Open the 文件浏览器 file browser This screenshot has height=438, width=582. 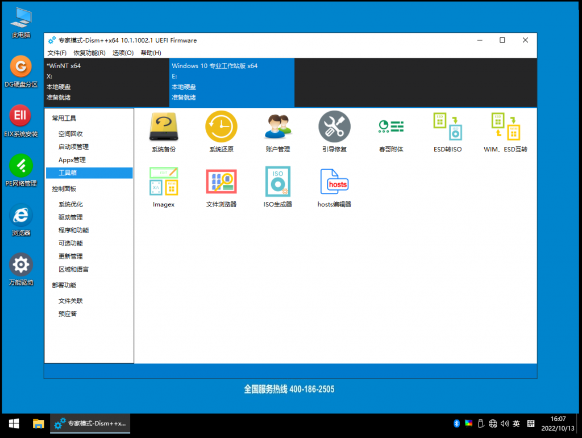[x=221, y=187]
